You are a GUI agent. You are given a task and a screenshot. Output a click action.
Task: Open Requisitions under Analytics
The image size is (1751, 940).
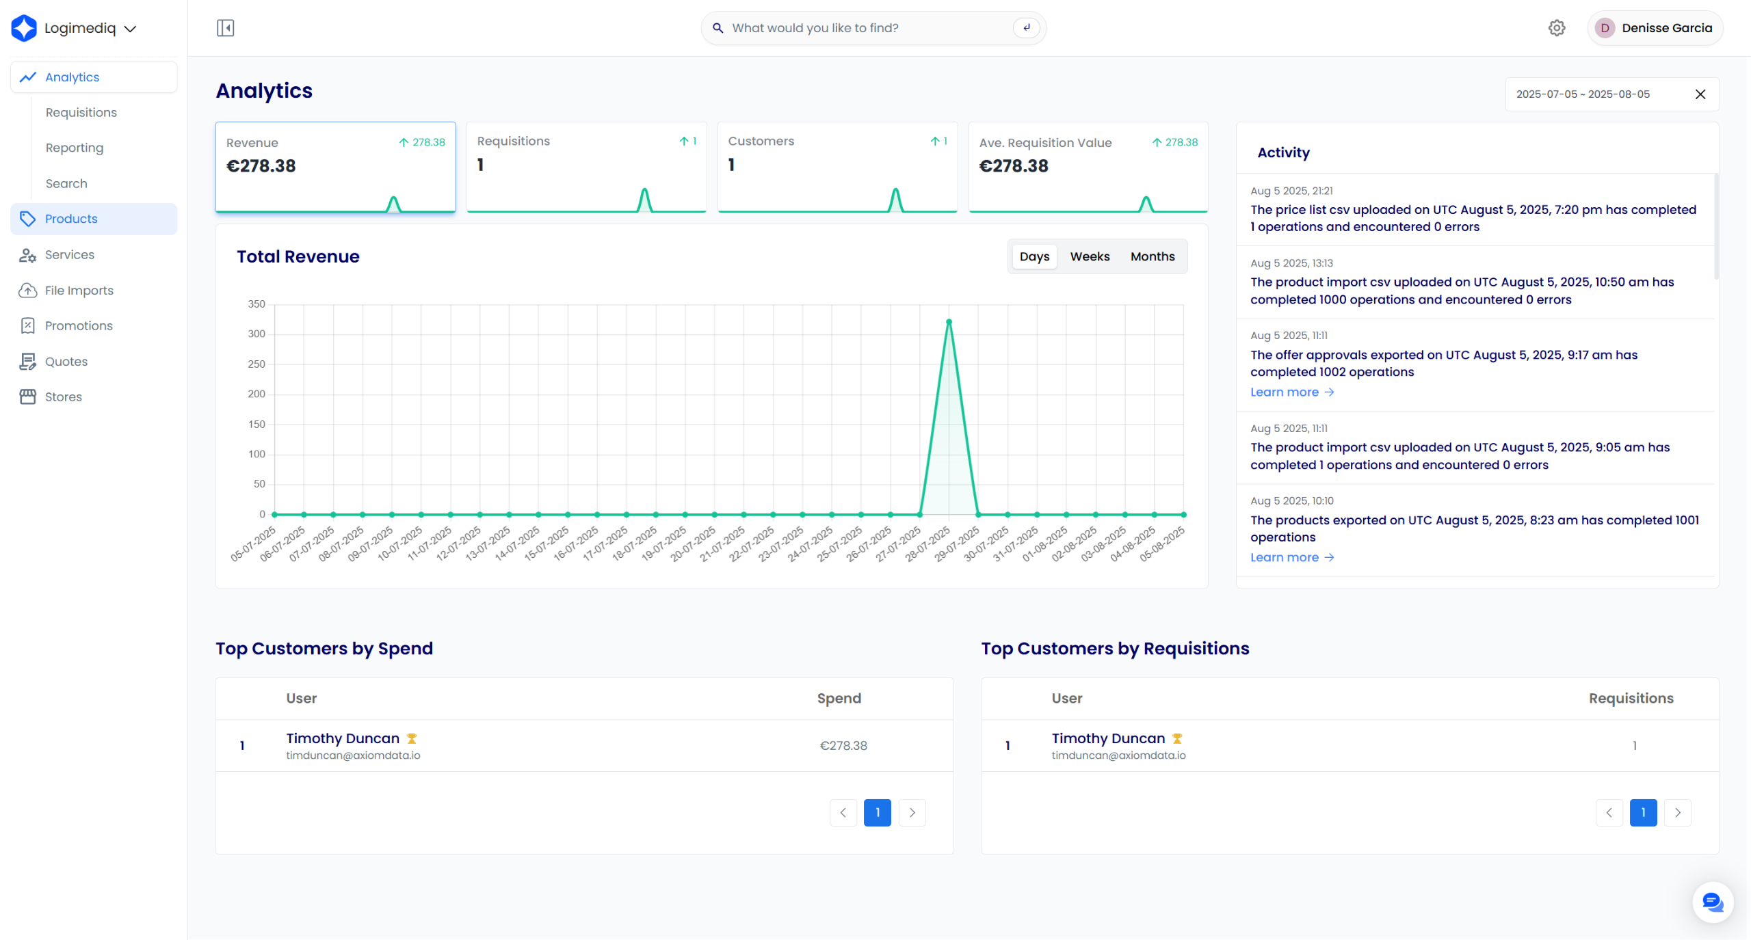click(81, 113)
